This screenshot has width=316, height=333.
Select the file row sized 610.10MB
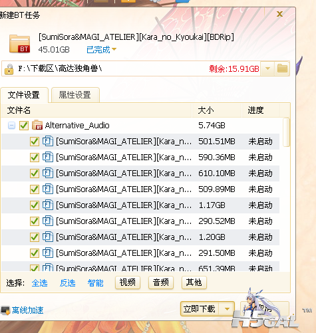140,173
